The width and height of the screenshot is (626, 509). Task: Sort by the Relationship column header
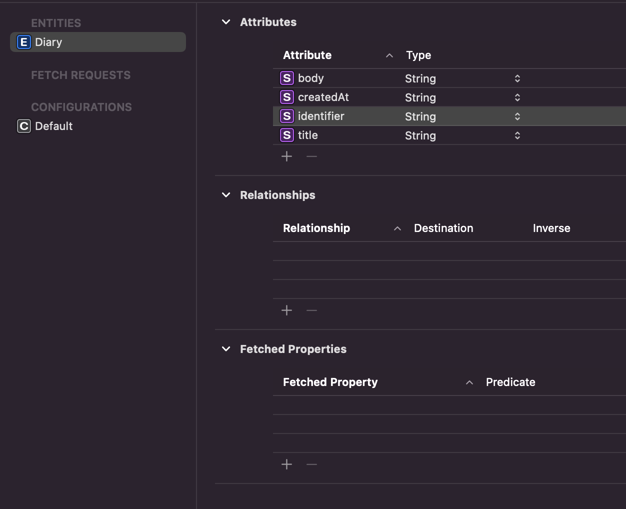pos(316,228)
